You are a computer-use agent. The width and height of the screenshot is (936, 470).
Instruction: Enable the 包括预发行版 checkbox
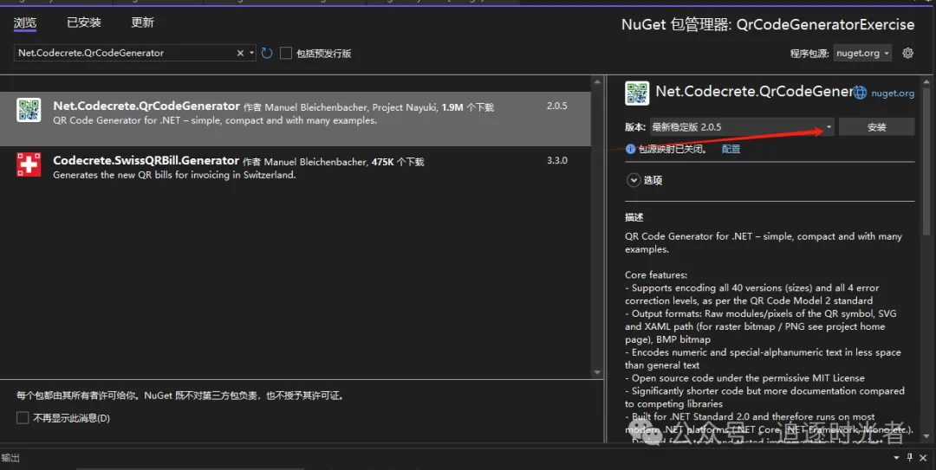pos(286,53)
